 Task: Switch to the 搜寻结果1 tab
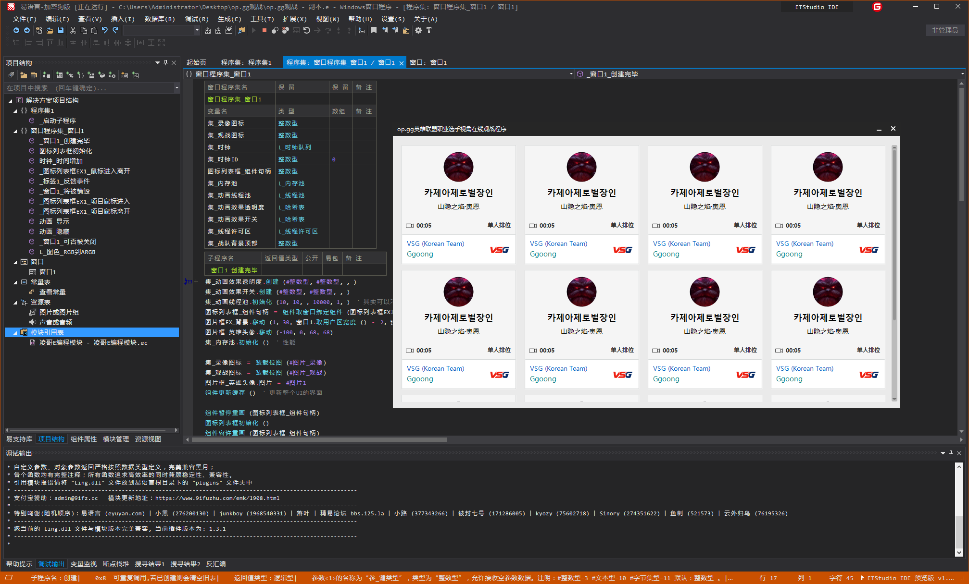tap(150, 564)
